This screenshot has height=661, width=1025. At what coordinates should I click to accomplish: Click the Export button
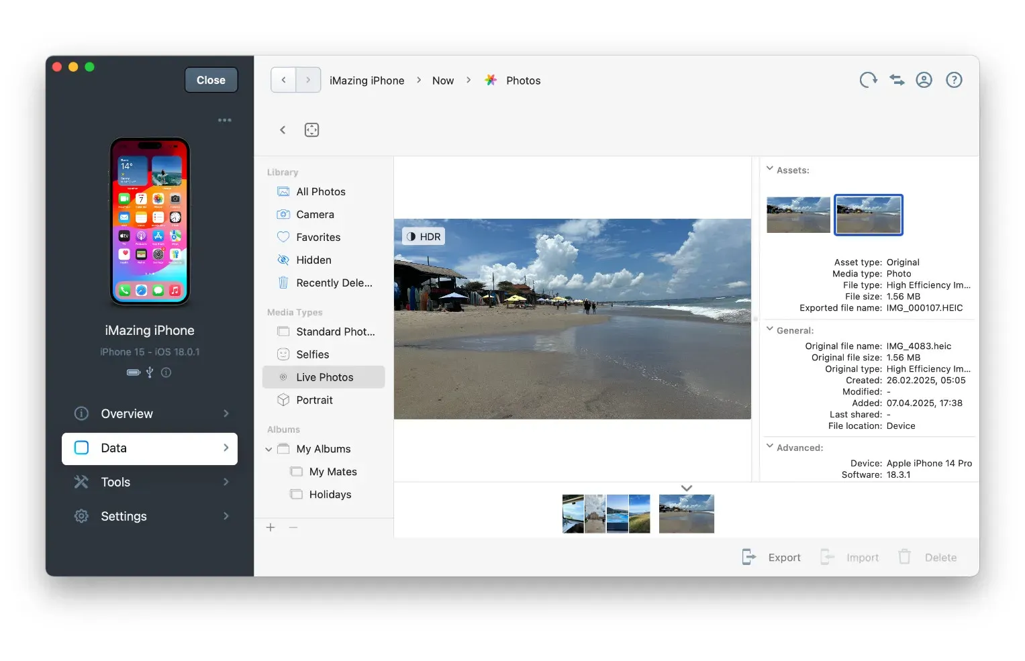(771, 558)
